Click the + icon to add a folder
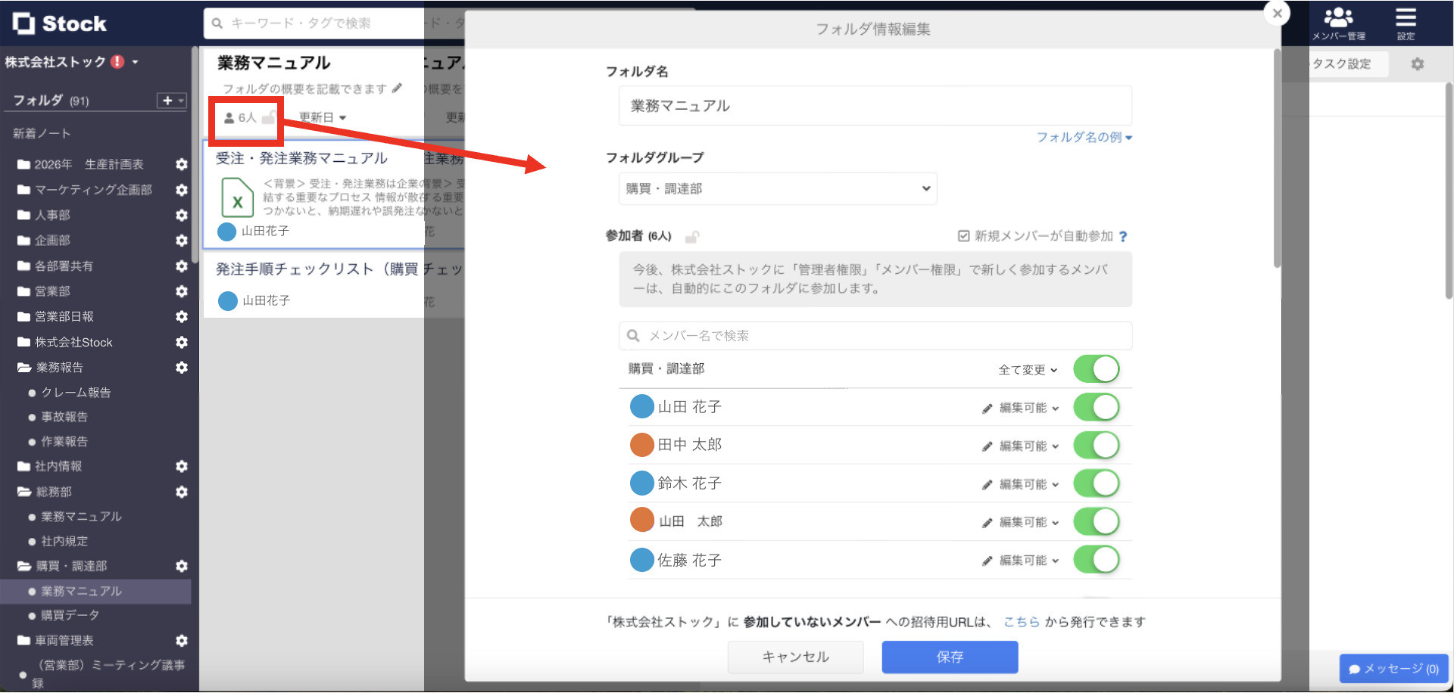Screen dimensions: 1454x693 (x=168, y=100)
